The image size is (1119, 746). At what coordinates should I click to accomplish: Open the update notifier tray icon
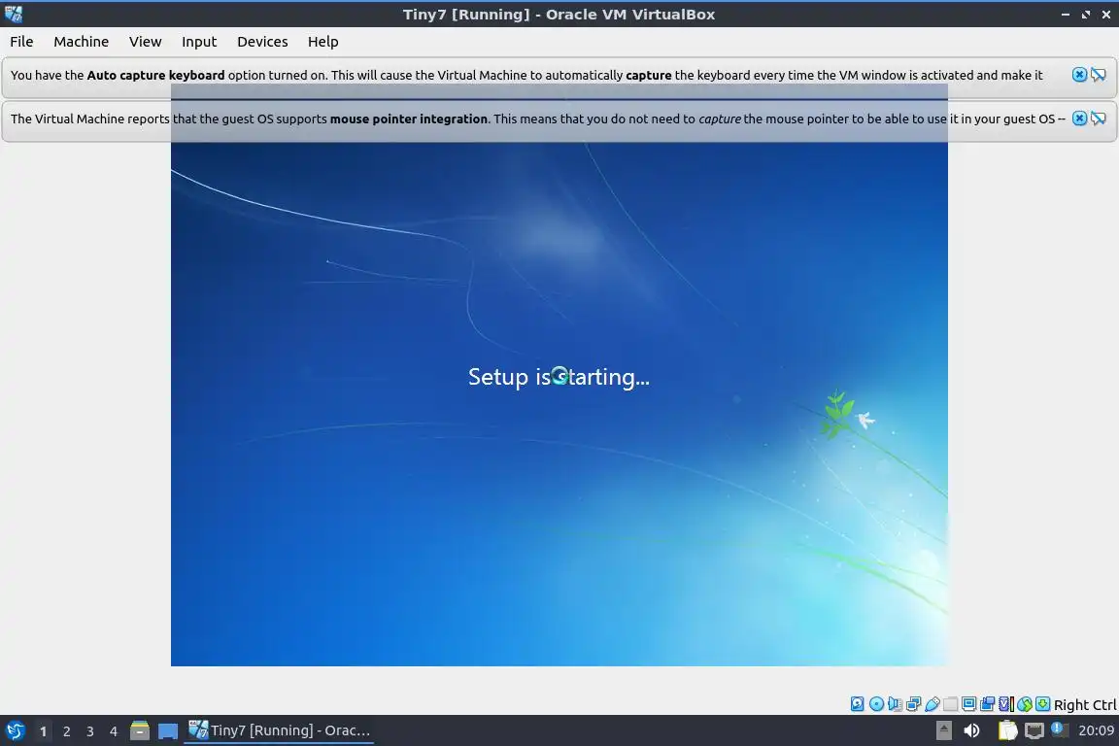pos(1060,729)
